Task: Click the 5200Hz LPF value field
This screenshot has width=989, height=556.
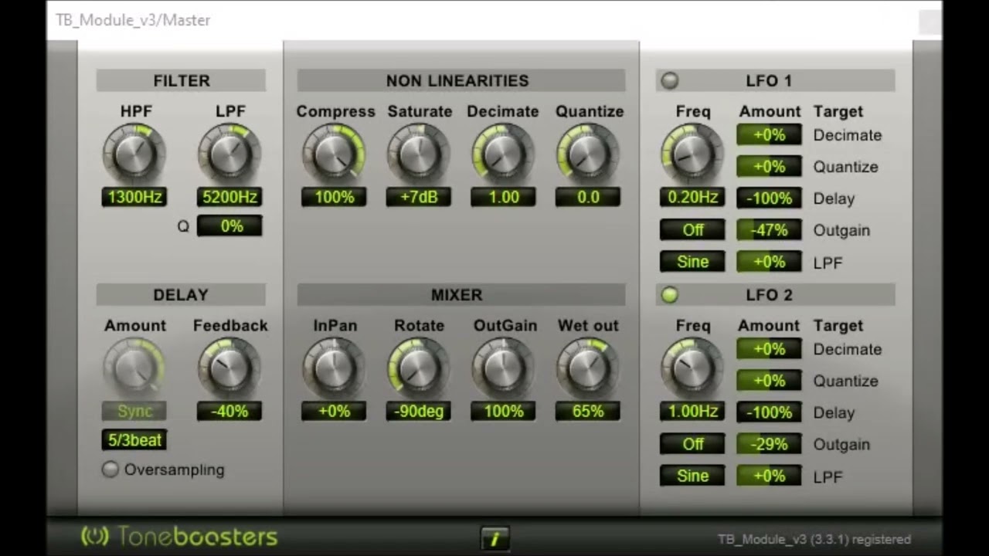Action: [229, 197]
